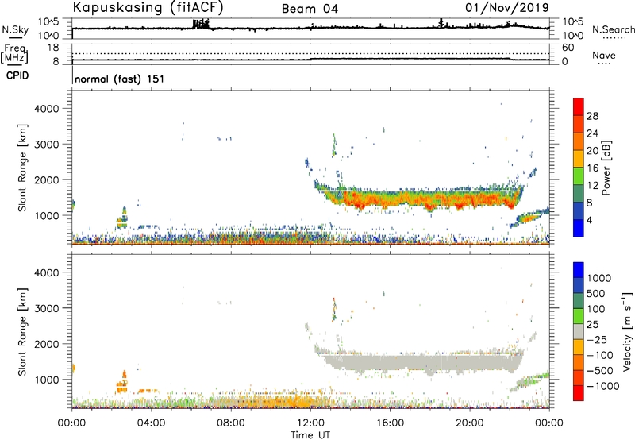Click the 'Nave' legend label
This screenshot has height=440, width=635.
tap(604, 55)
